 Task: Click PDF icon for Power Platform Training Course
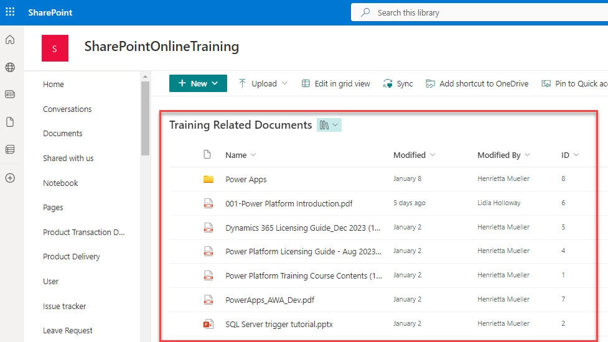click(x=208, y=275)
